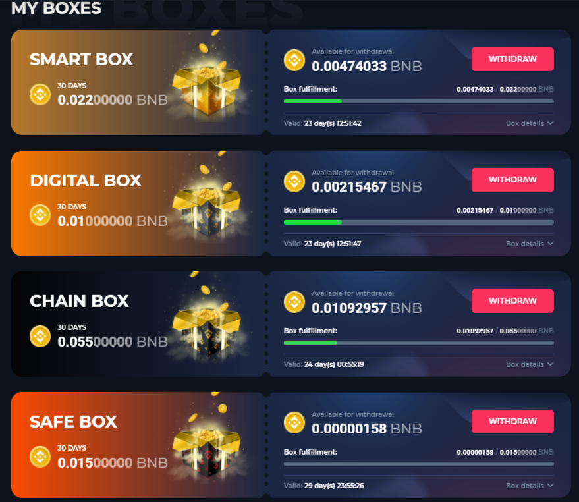The width and height of the screenshot is (579, 502).
Task: Click the BNB coin icon in Chain Box withdrawal
Action: click(294, 302)
